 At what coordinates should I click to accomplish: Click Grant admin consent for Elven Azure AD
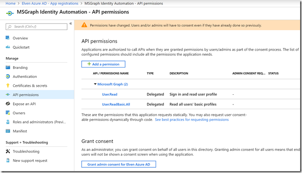point(119,165)
